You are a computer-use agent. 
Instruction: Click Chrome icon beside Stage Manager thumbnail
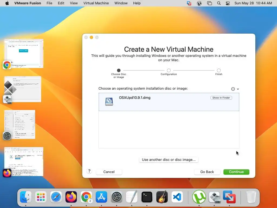7,65
